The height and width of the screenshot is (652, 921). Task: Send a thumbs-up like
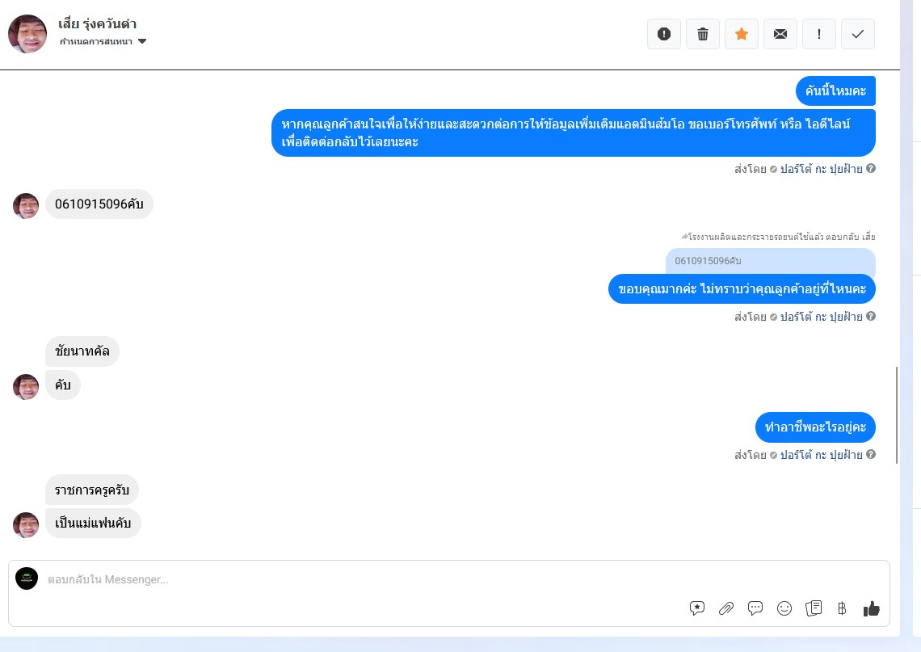pyautogui.click(x=871, y=608)
